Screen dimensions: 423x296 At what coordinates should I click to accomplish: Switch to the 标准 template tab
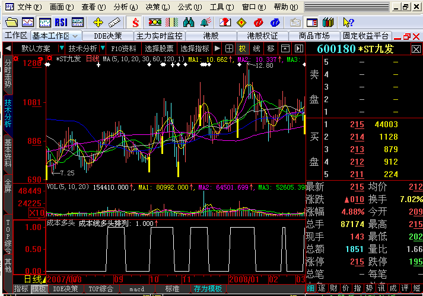tap(172, 289)
